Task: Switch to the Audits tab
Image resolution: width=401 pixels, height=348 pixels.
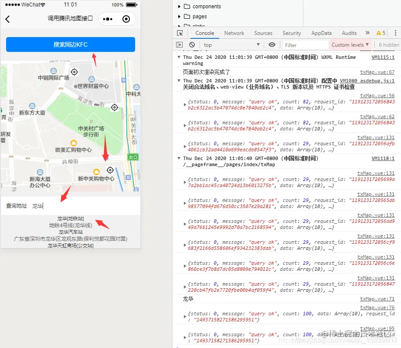Action: click(x=349, y=33)
